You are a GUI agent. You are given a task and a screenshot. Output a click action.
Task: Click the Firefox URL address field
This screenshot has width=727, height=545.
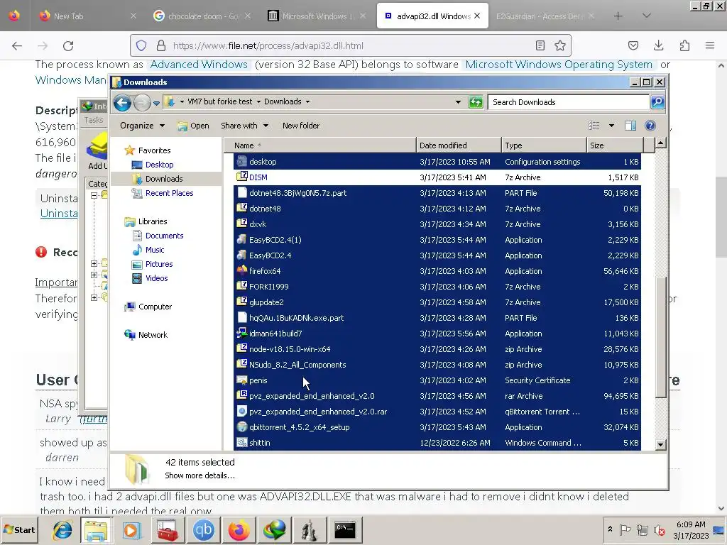(x=350, y=45)
